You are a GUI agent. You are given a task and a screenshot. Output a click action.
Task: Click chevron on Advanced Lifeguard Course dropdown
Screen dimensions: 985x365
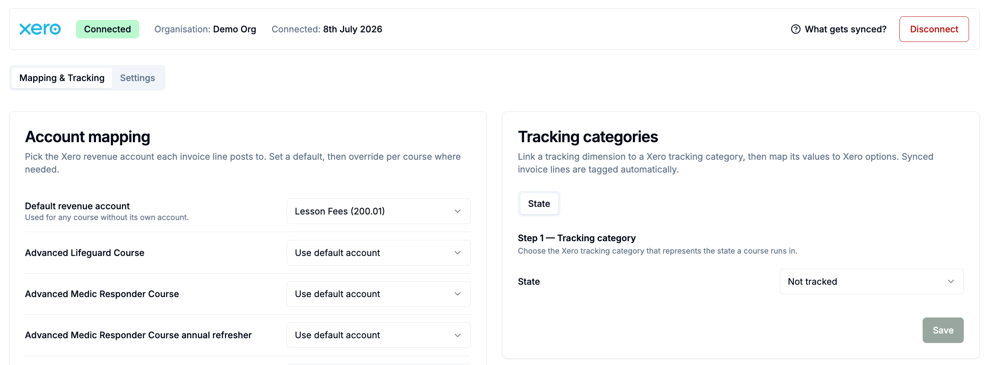click(458, 253)
